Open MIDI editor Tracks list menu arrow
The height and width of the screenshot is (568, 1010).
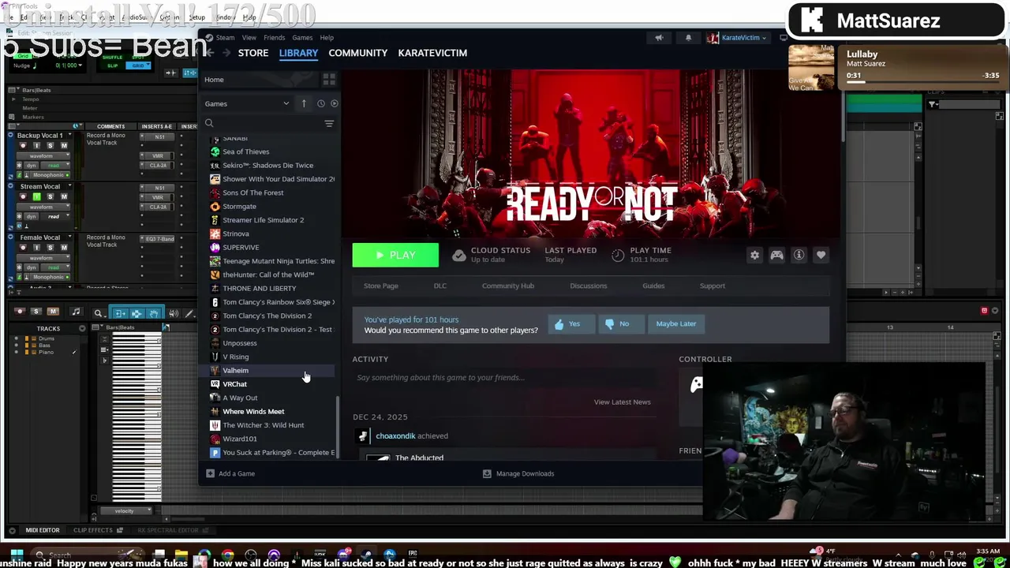(x=82, y=328)
